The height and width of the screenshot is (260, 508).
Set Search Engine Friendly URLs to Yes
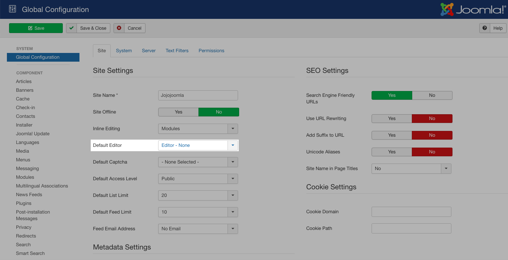click(x=392, y=95)
